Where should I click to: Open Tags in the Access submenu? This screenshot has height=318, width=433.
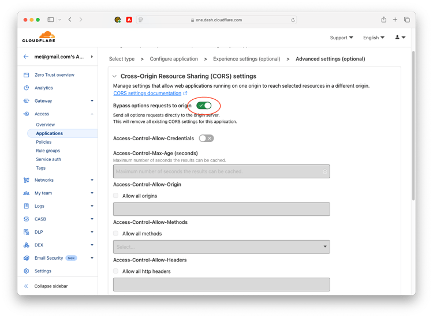(40, 168)
